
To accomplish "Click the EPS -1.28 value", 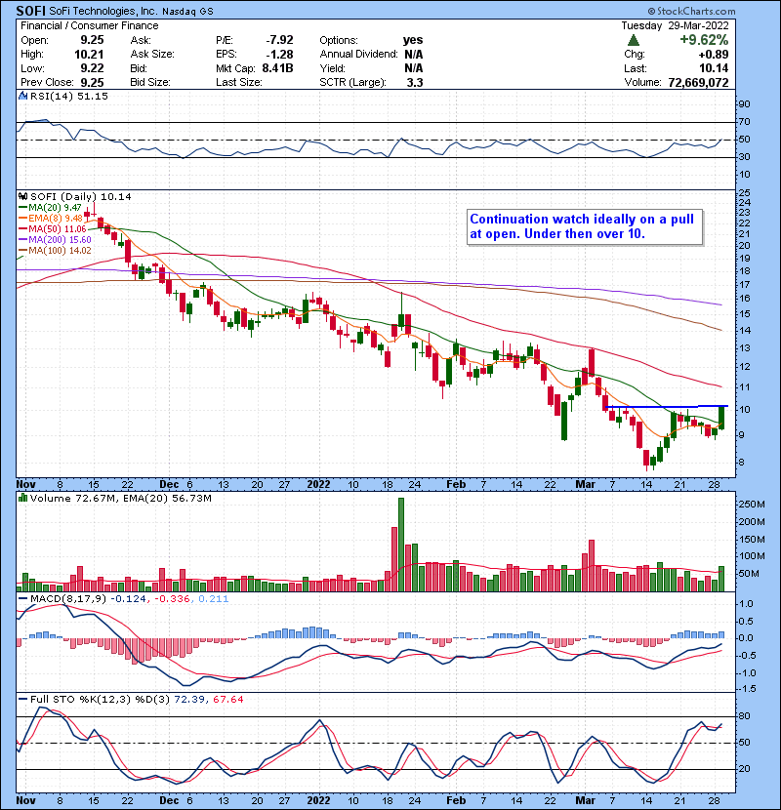I will point(281,55).
